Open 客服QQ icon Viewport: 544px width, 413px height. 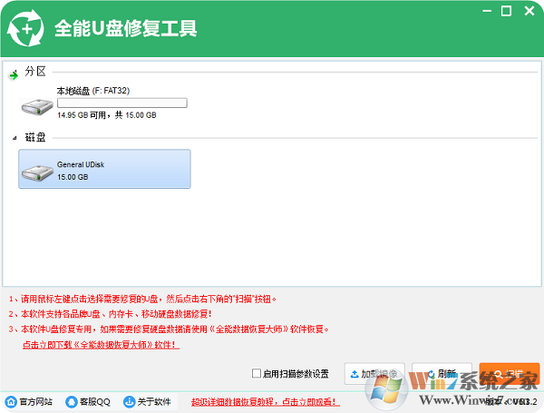pos(72,402)
